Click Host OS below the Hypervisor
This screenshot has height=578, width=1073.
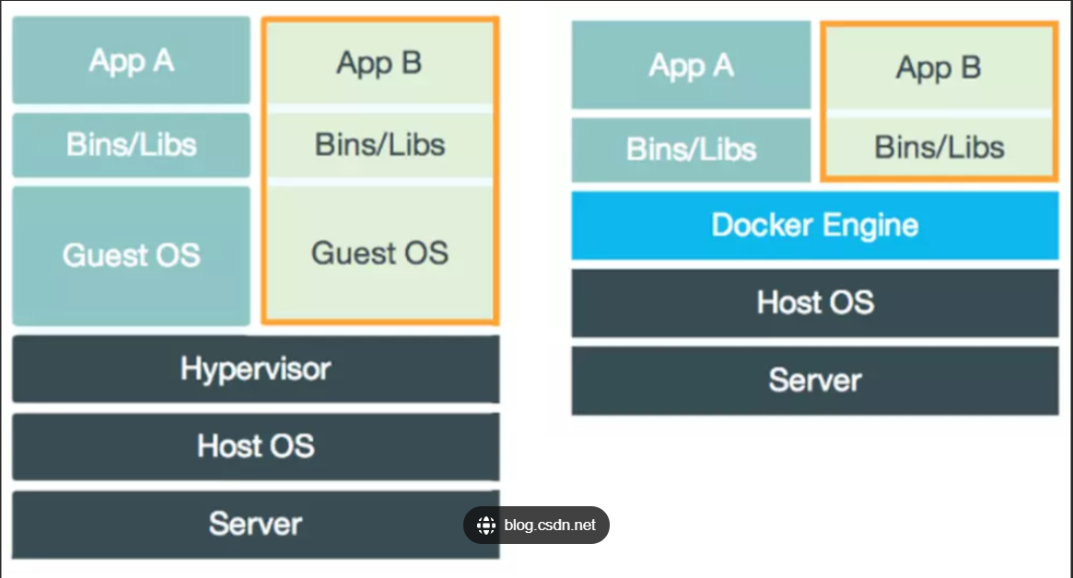point(256,446)
